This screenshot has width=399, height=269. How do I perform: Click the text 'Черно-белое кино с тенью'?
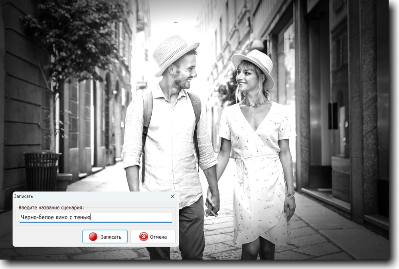pos(56,217)
